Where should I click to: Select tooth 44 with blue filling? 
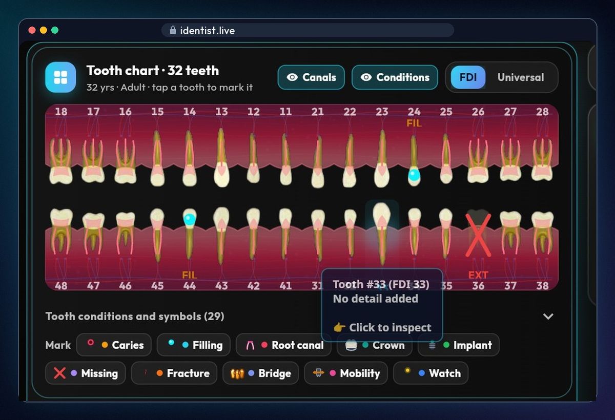coord(189,235)
